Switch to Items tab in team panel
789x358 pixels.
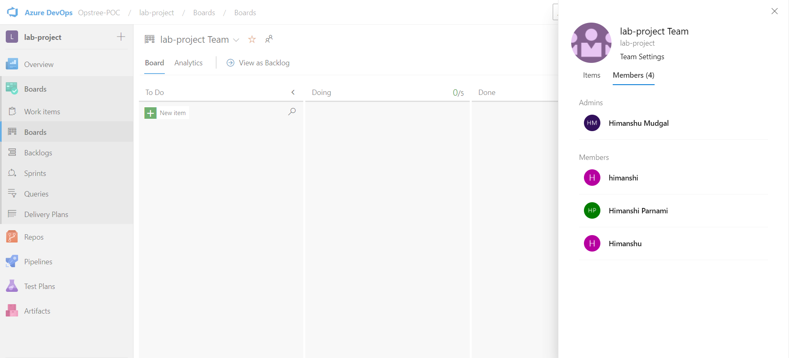(x=591, y=75)
